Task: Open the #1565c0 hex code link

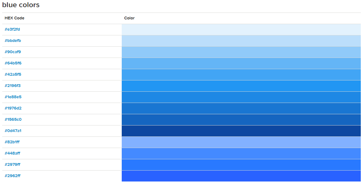Action: 13,120
